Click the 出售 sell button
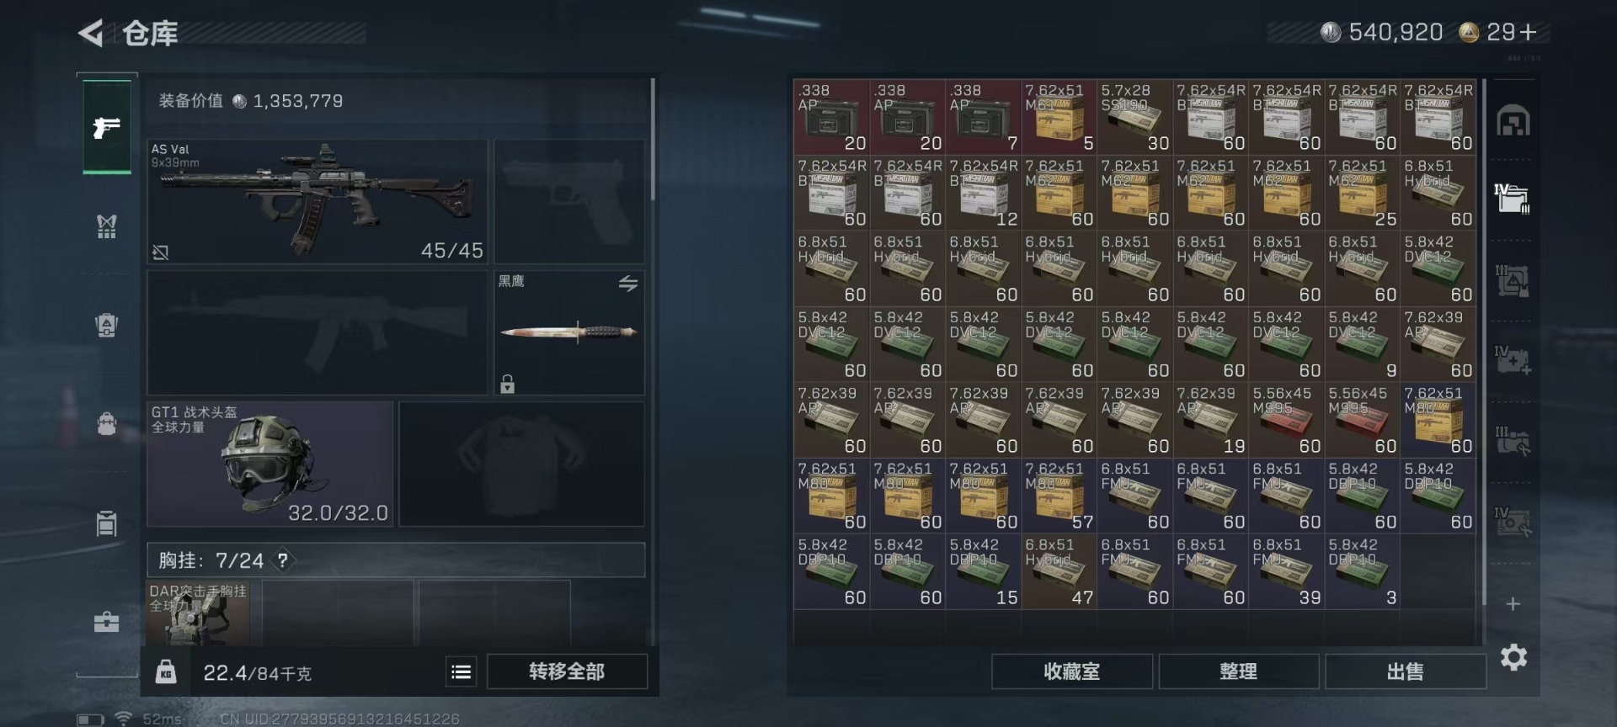 [x=1405, y=671]
